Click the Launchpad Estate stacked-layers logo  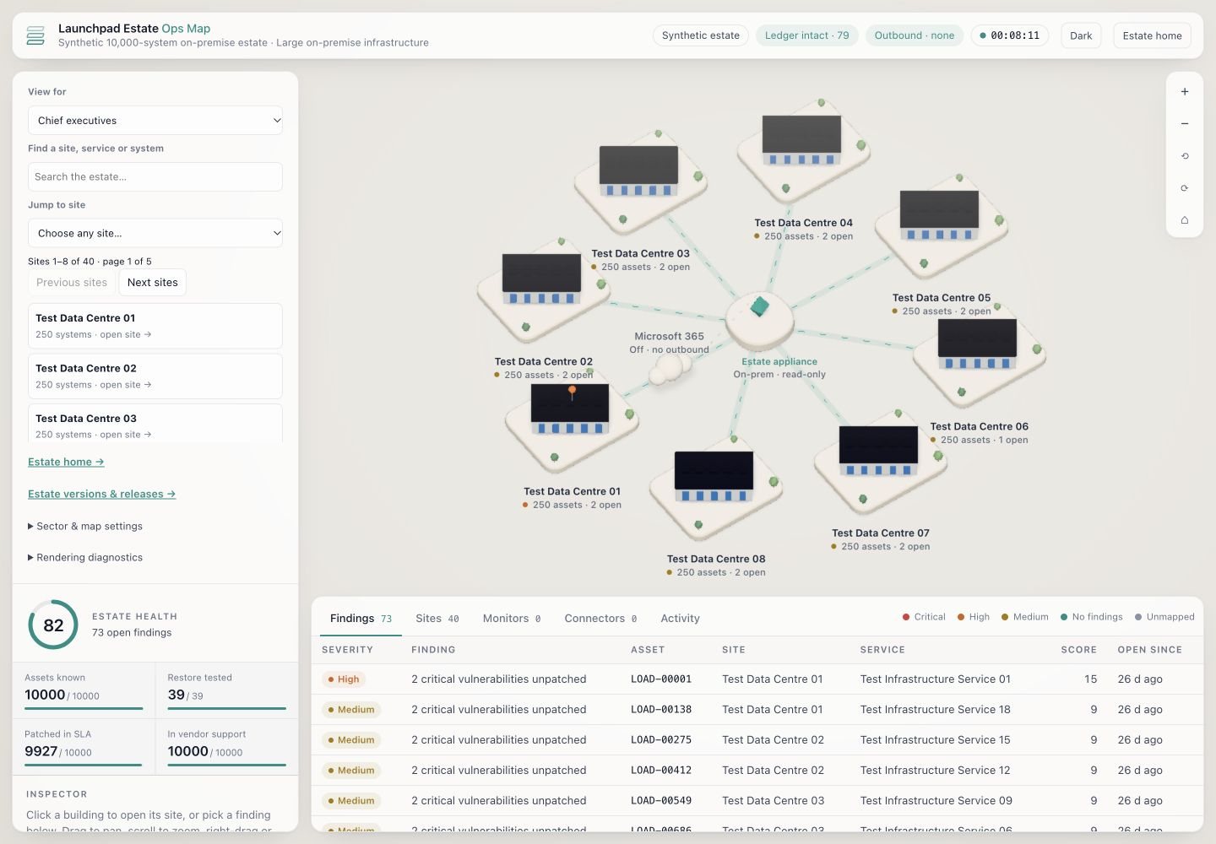[35, 35]
